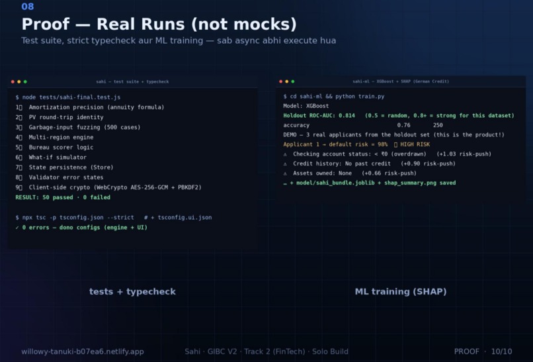Click the slide number '08' label
The image size is (533, 362).
click(x=28, y=7)
